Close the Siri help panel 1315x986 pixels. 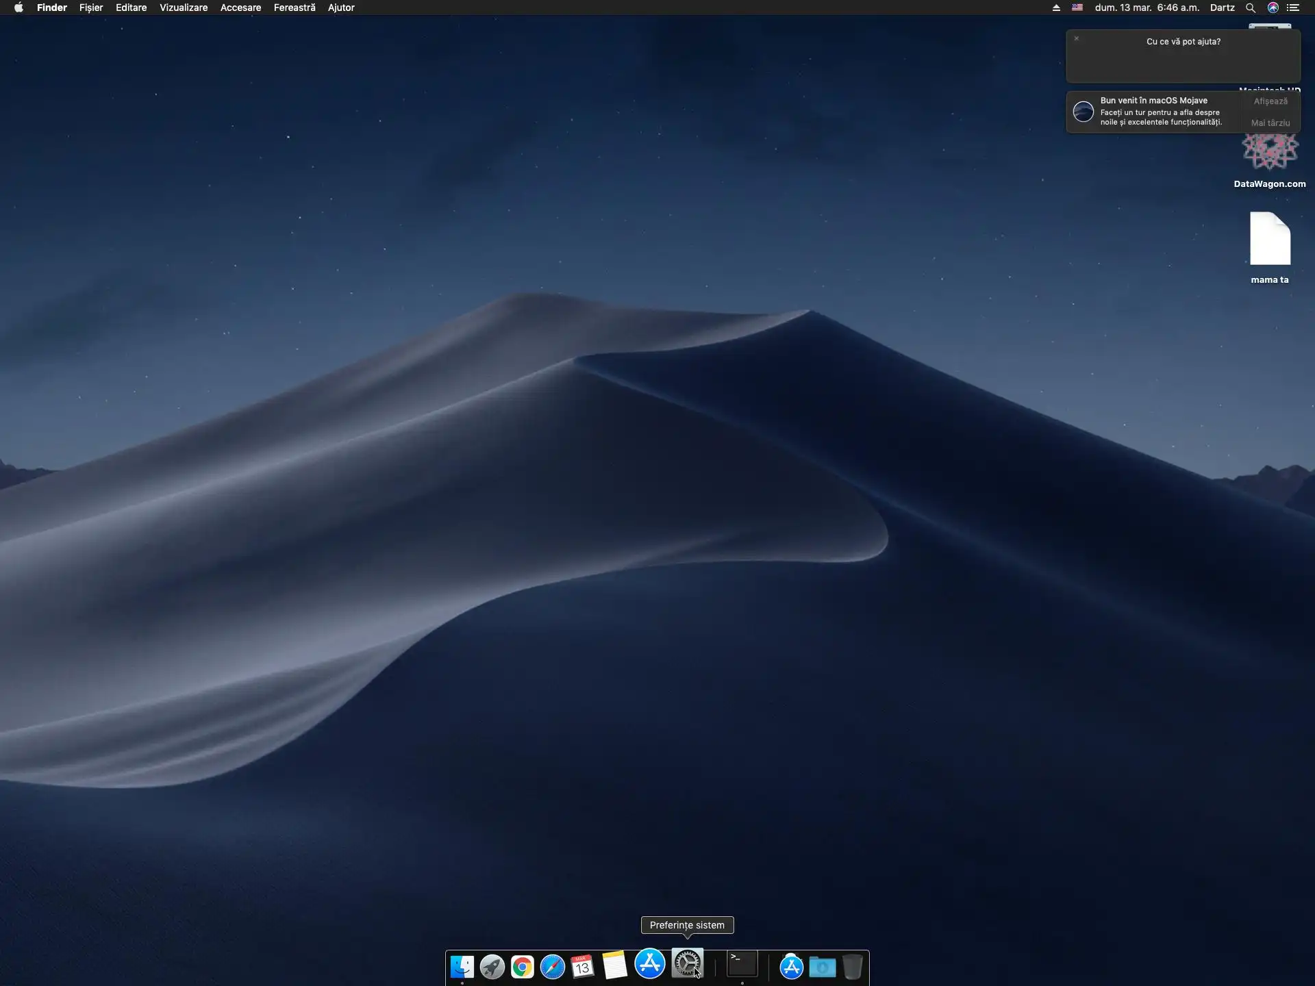1076,38
